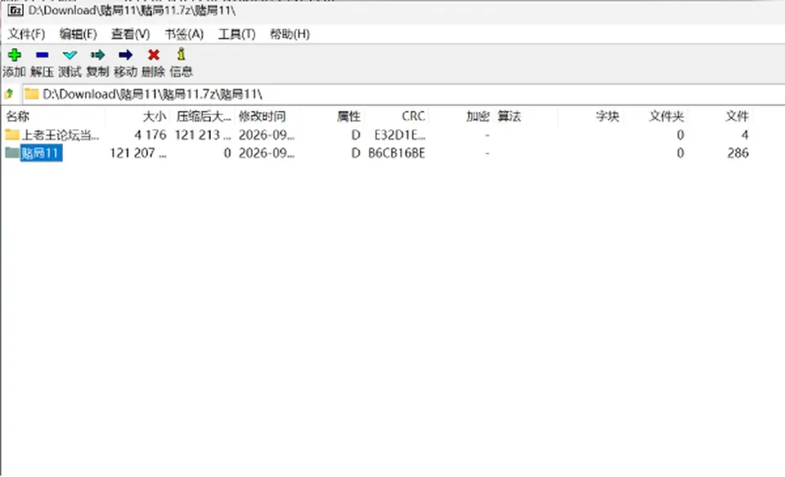
Task: Click the Delete (删除) red X icon
Action: pos(154,55)
